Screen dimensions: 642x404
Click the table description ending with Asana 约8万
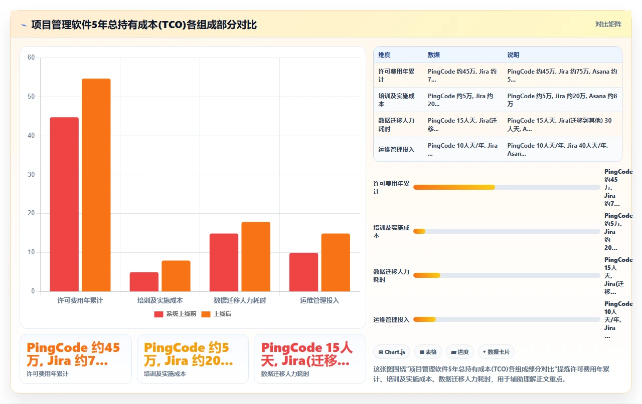coord(562,100)
